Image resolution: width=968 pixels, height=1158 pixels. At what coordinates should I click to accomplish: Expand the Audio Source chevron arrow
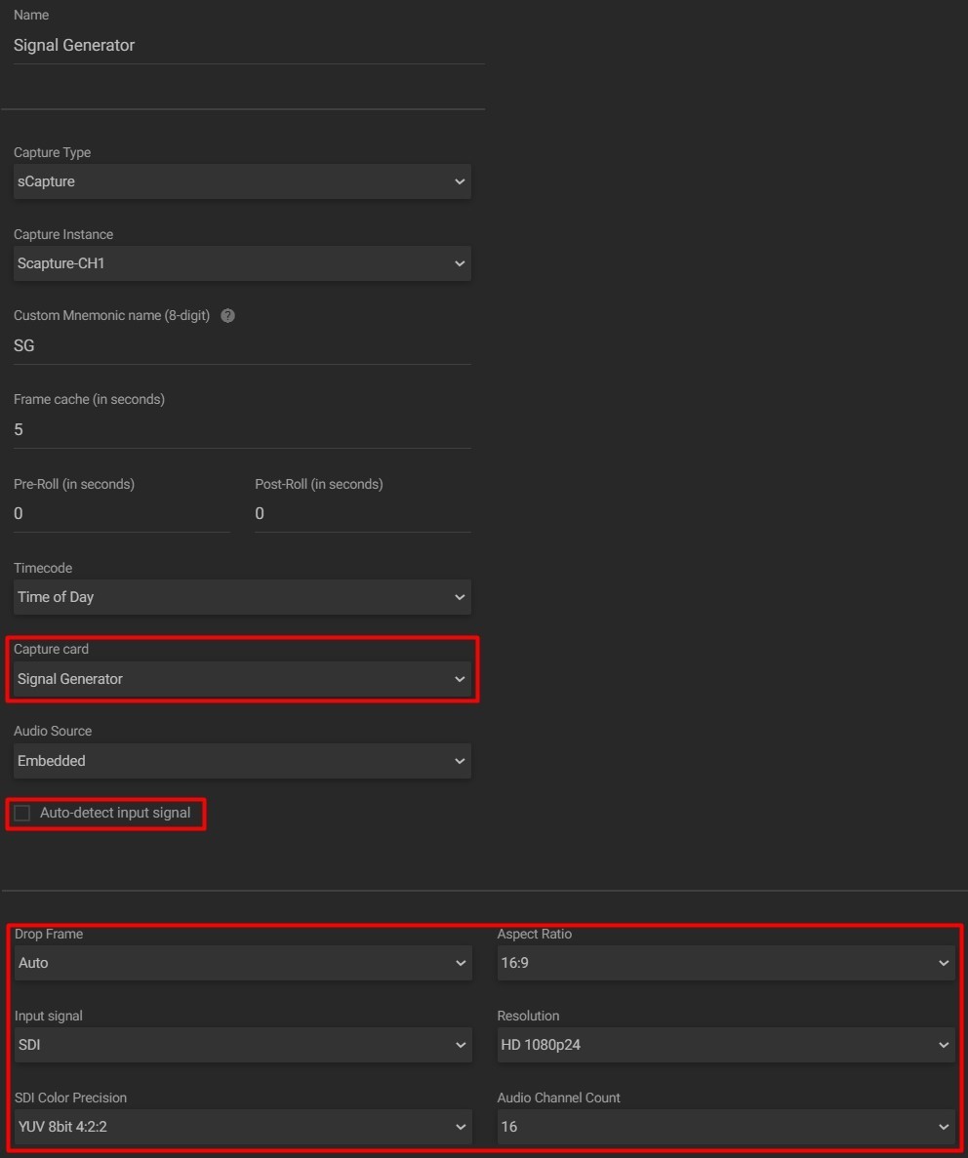point(460,760)
